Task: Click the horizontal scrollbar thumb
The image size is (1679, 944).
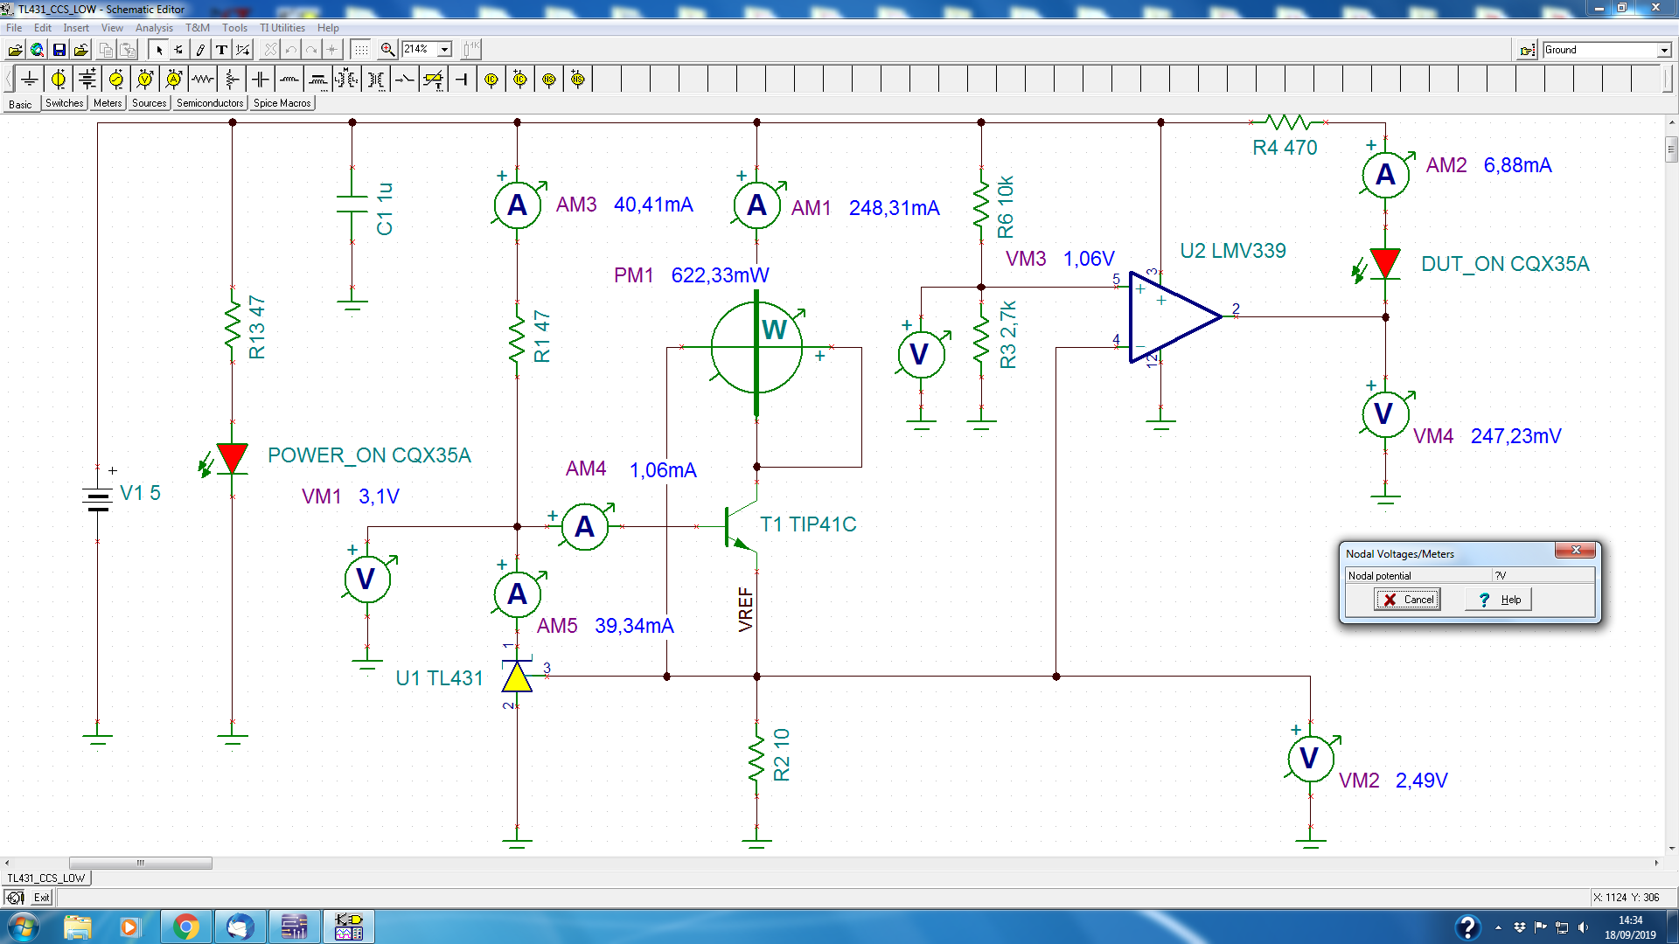Action: tap(140, 864)
